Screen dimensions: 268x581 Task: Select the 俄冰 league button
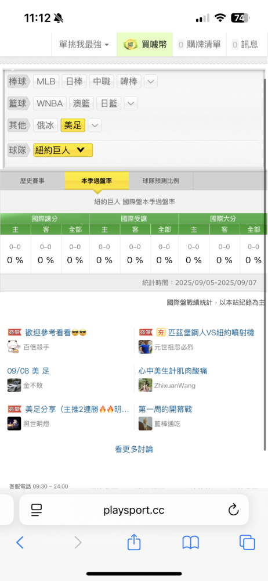pos(45,125)
